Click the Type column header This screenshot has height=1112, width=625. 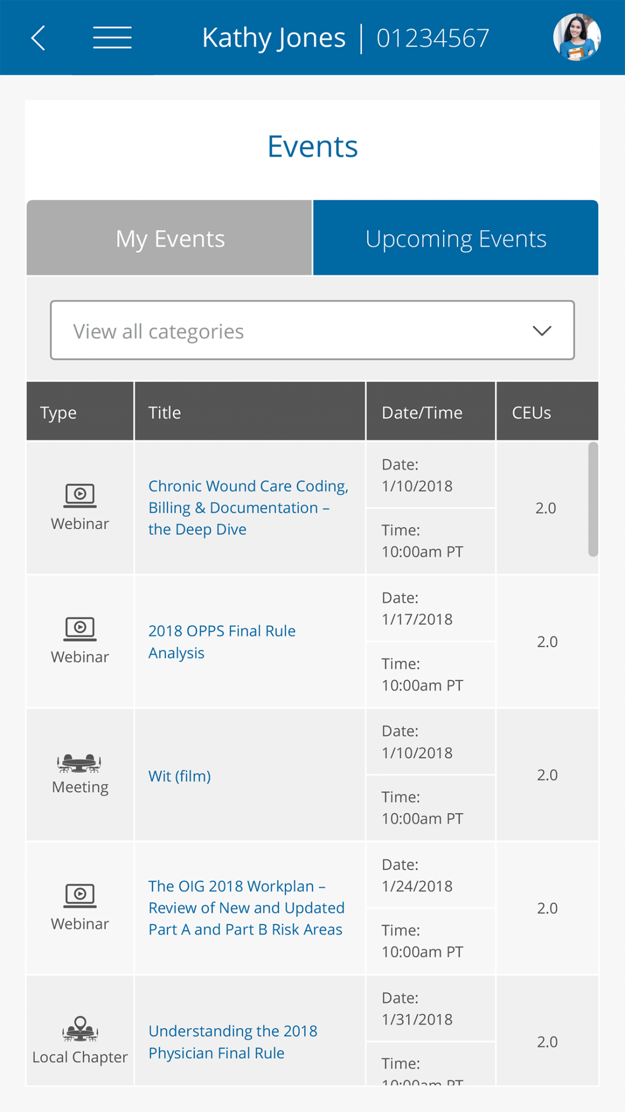click(x=58, y=412)
